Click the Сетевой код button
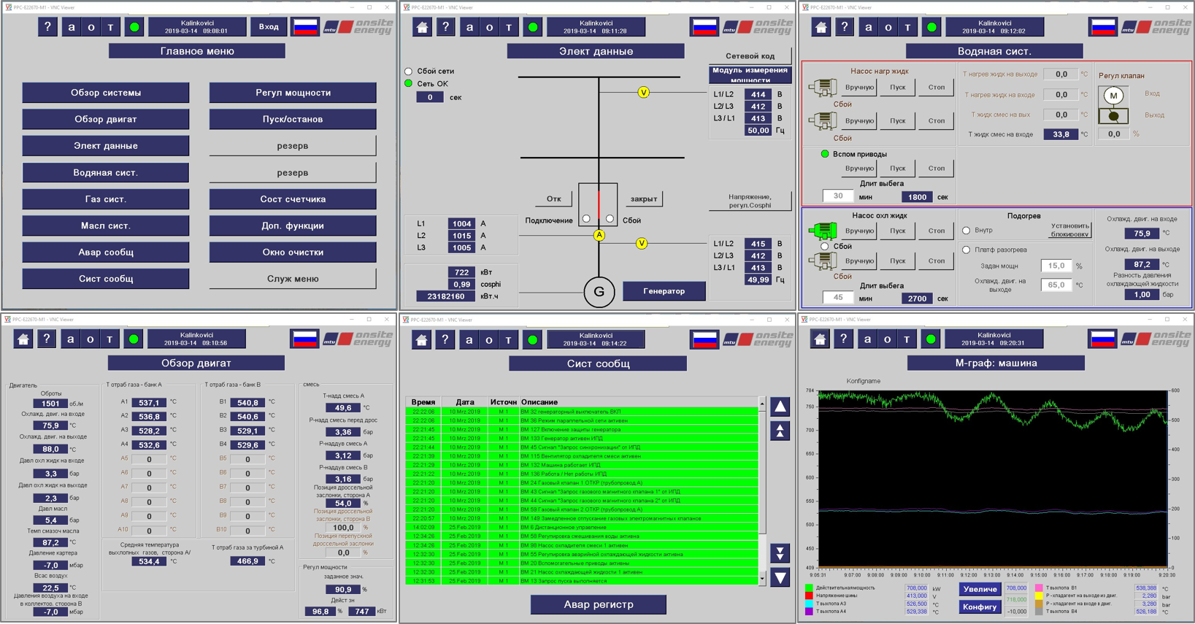 coord(750,56)
